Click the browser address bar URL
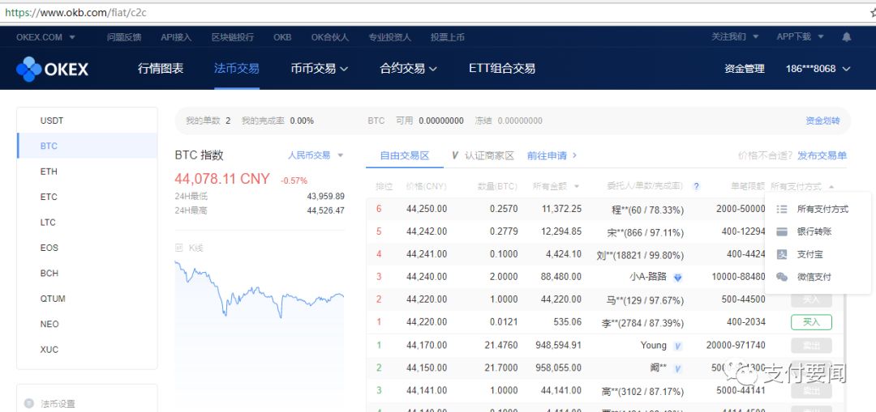 pos(76,11)
